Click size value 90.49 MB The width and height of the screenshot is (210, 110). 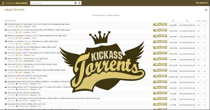coord(173,25)
